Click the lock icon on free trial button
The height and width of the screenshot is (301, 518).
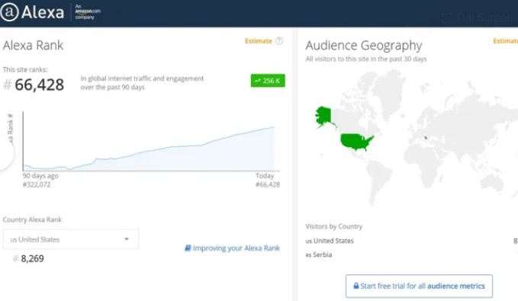click(x=356, y=286)
